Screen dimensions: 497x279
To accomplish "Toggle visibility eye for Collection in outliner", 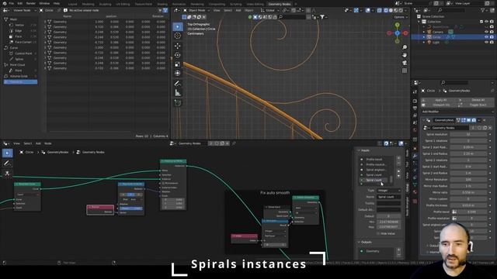I will [x=486, y=22].
